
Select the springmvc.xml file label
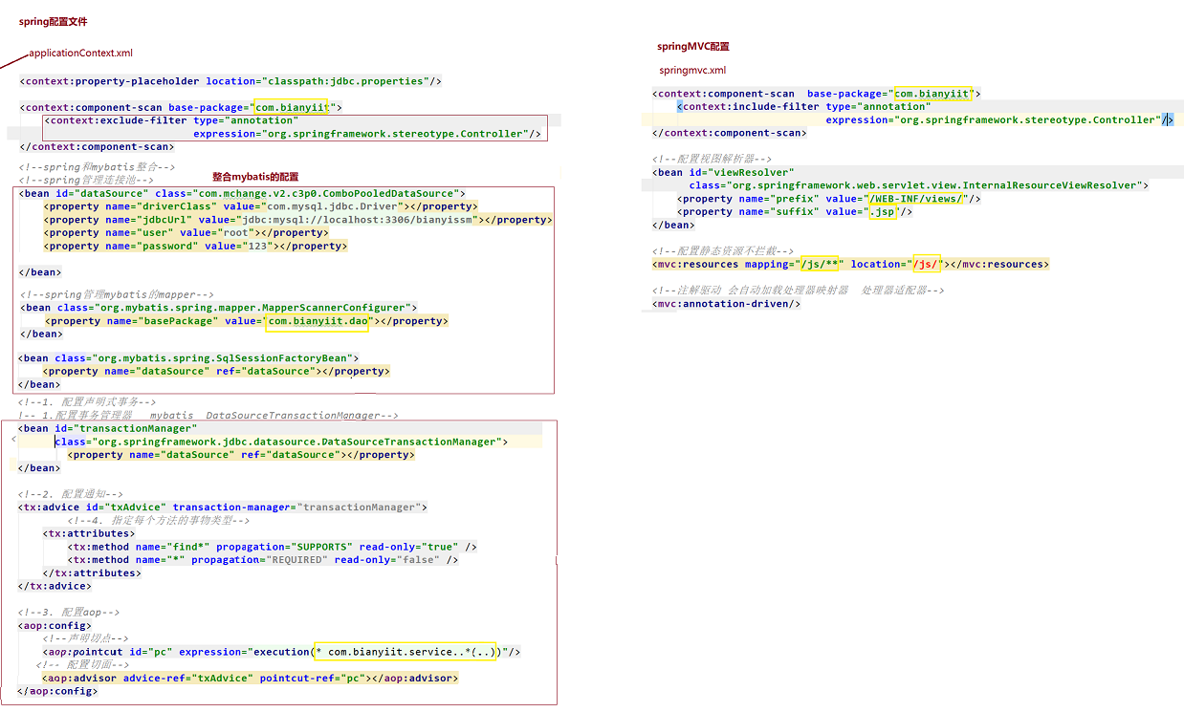point(692,71)
